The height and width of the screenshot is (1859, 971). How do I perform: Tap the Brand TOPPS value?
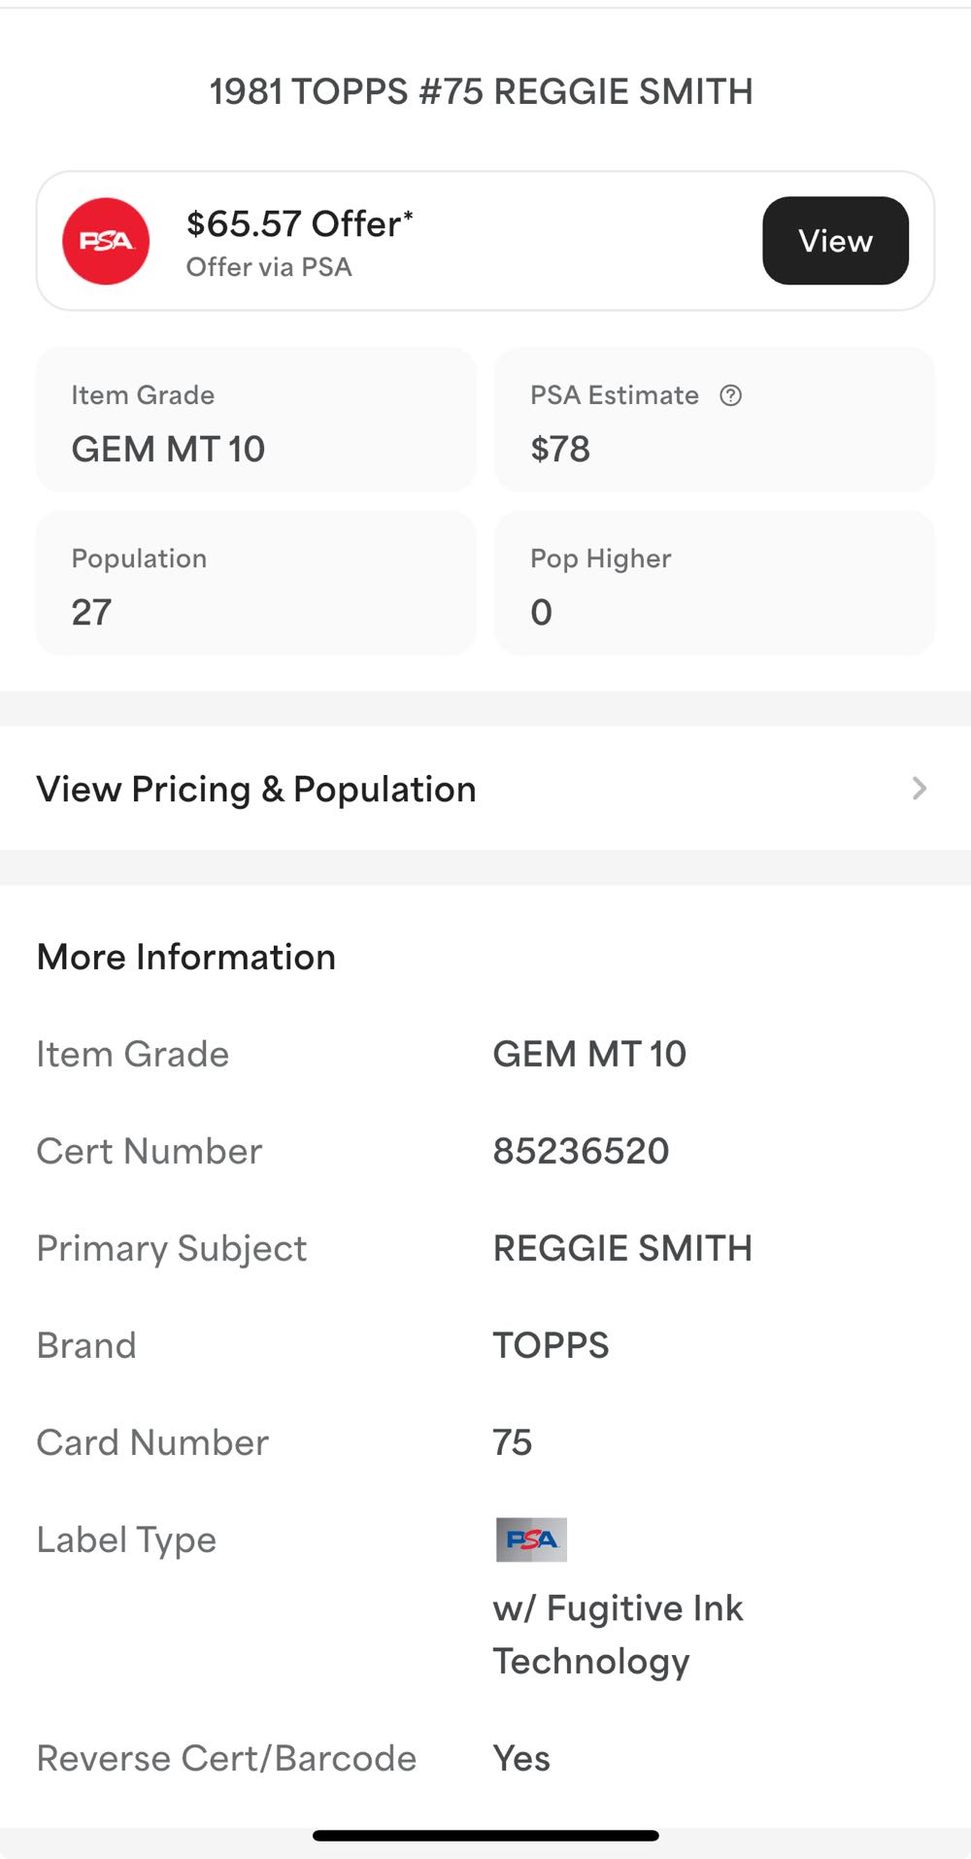pyautogui.click(x=551, y=1345)
